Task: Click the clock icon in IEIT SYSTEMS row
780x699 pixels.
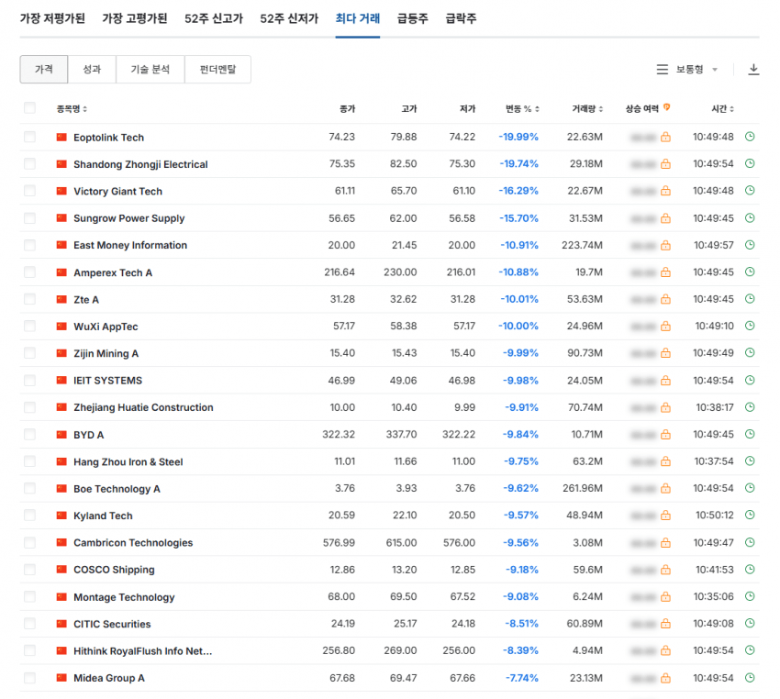Action: pyautogui.click(x=750, y=381)
